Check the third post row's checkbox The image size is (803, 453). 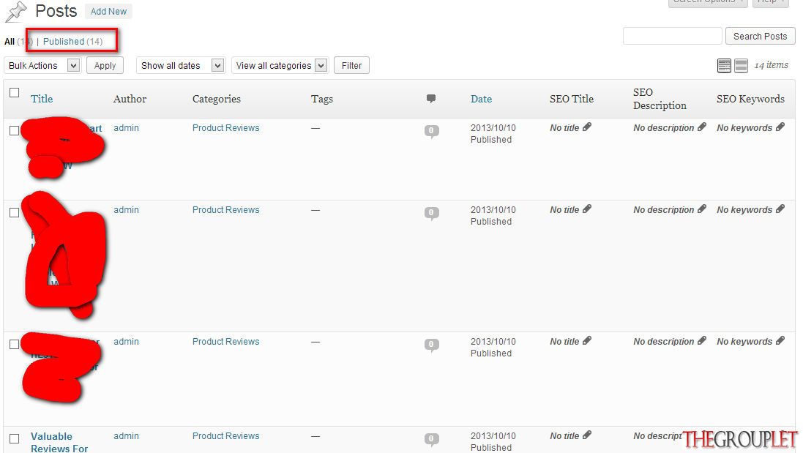pos(15,344)
